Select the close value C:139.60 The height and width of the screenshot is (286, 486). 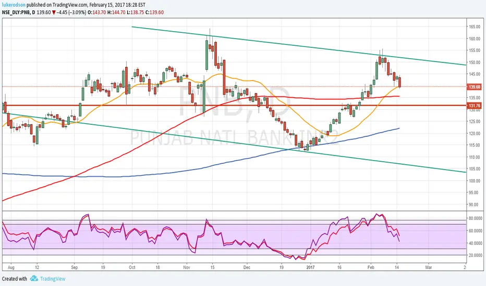[x=154, y=12]
